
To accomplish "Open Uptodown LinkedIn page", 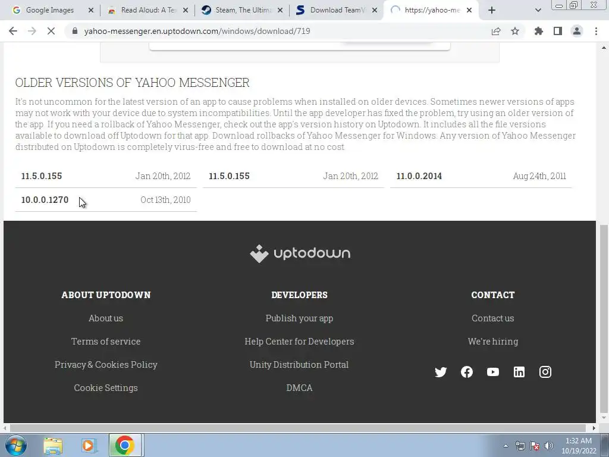I will click(519, 372).
